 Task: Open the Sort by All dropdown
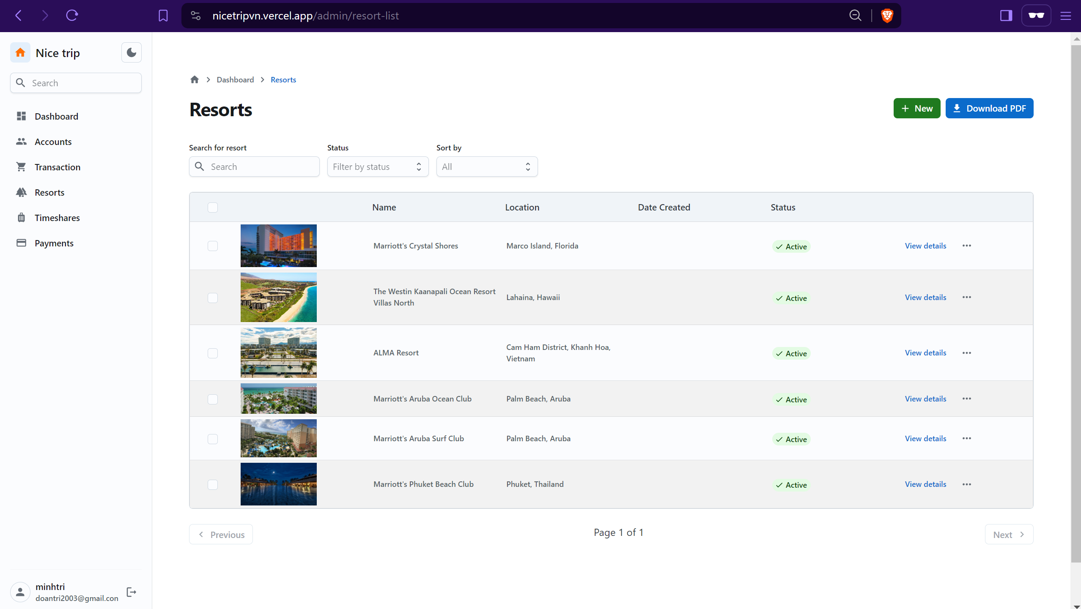coord(486,166)
